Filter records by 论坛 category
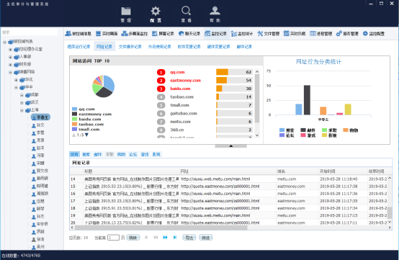Viewport: 399px width, 260px height. 133,154
